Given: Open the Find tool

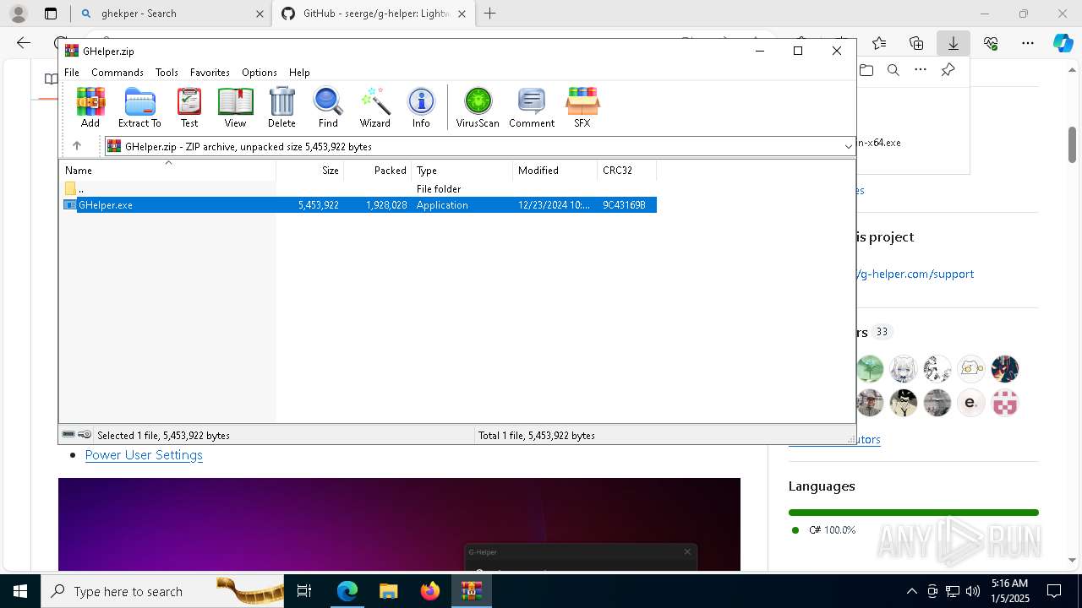Looking at the screenshot, I should tap(328, 107).
